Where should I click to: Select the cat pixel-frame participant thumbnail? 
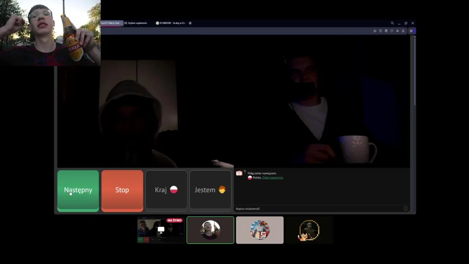point(309,230)
